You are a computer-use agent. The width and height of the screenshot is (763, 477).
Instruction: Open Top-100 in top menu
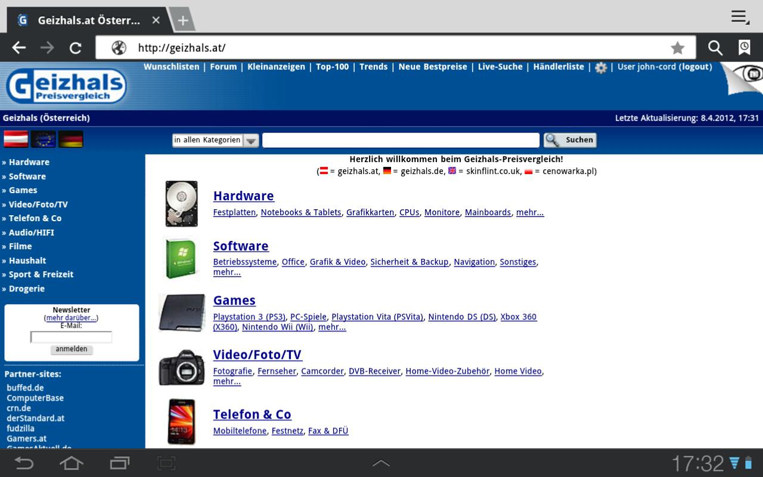pos(332,67)
